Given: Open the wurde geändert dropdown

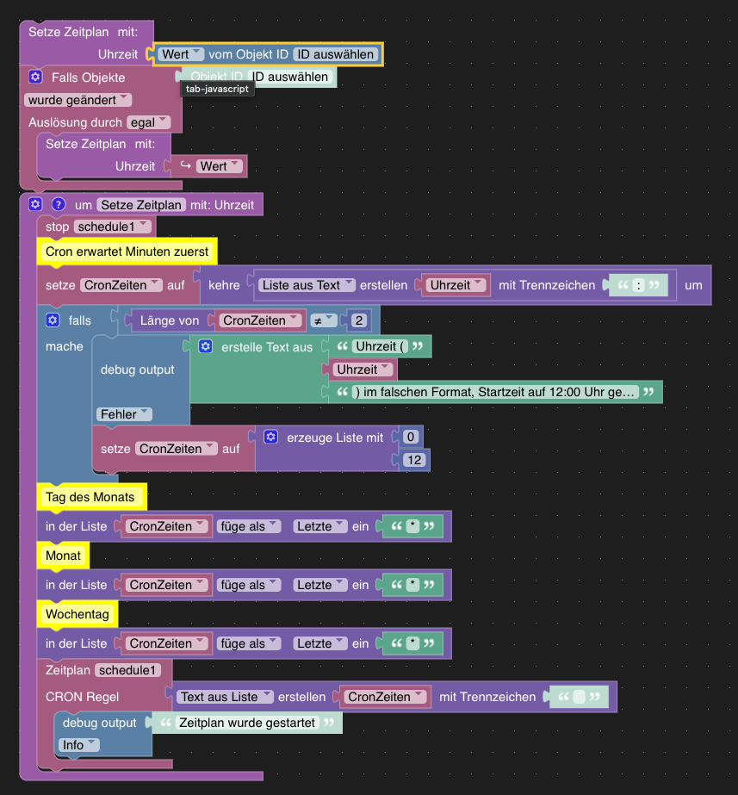Looking at the screenshot, I should tap(78, 100).
